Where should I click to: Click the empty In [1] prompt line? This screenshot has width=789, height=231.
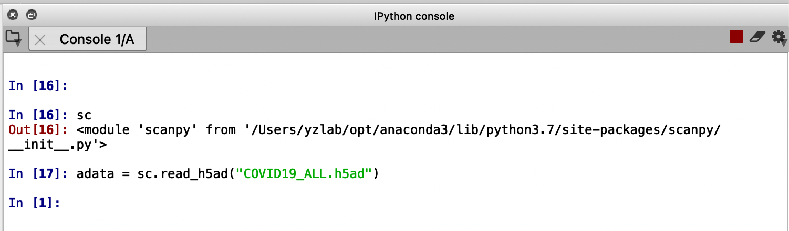coord(35,203)
